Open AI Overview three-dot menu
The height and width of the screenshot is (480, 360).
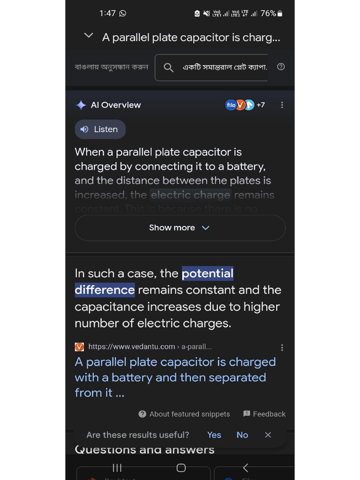pos(282,105)
